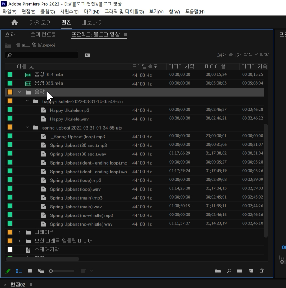
Task: Click the trash Clear icon
Action: tap(262, 271)
